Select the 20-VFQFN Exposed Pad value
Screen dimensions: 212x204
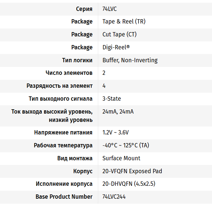[132, 171]
